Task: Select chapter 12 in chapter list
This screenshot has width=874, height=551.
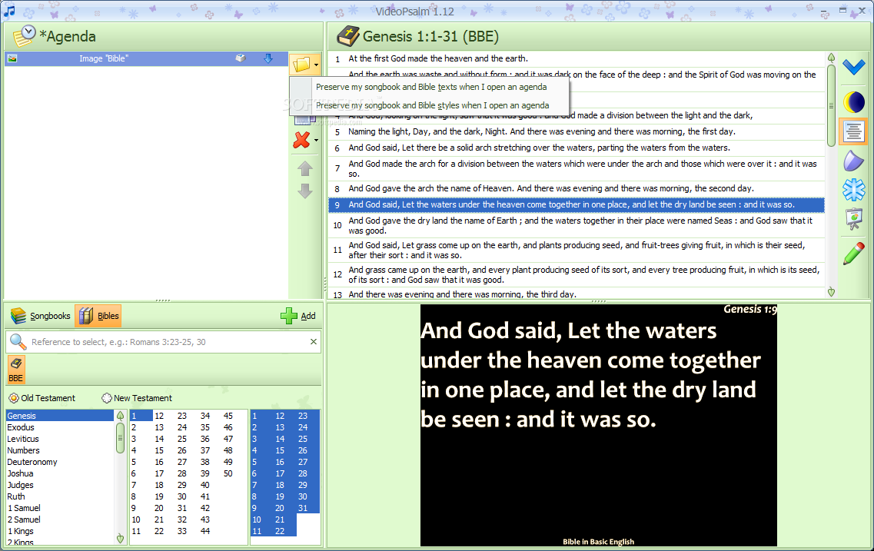Action: 159,416
